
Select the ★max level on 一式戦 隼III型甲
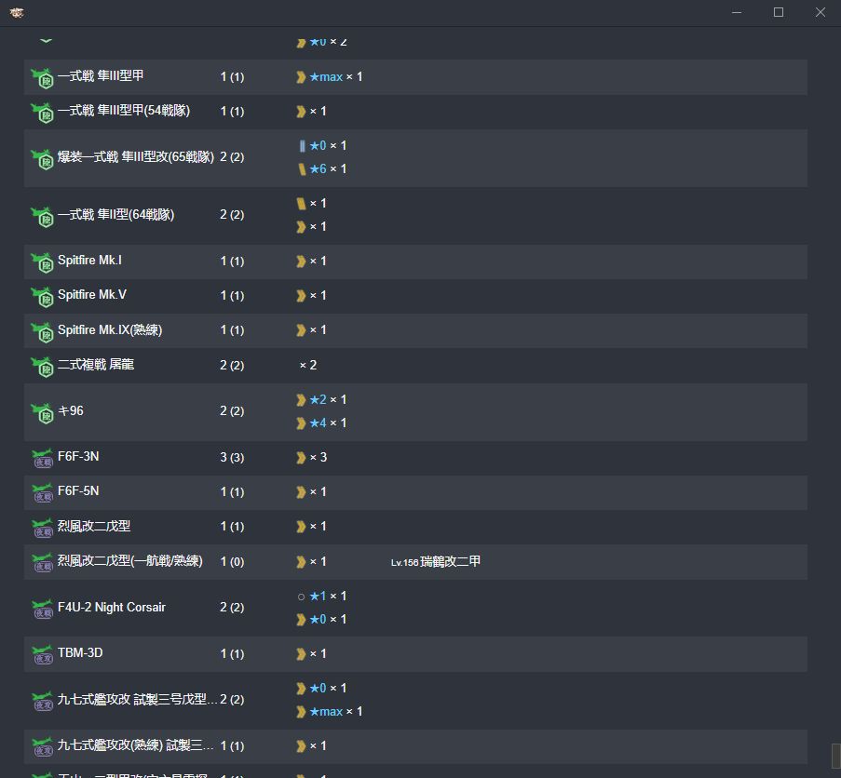tap(326, 77)
